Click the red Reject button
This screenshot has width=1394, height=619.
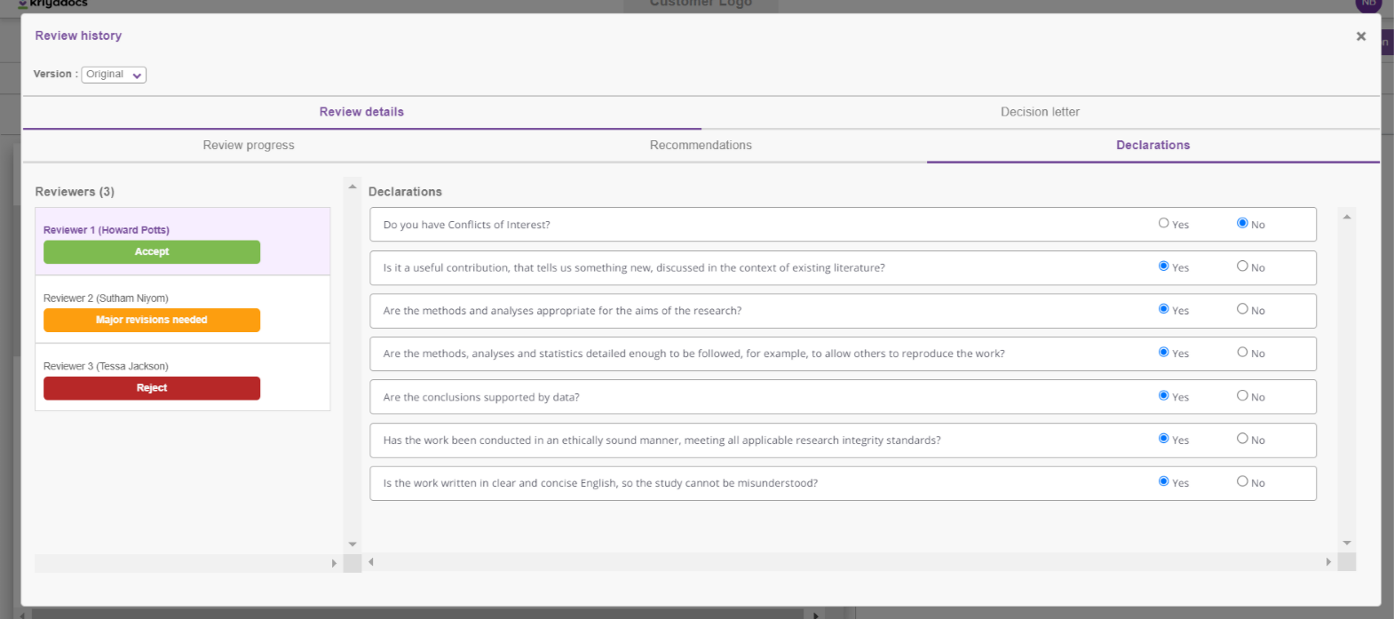(x=152, y=388)
